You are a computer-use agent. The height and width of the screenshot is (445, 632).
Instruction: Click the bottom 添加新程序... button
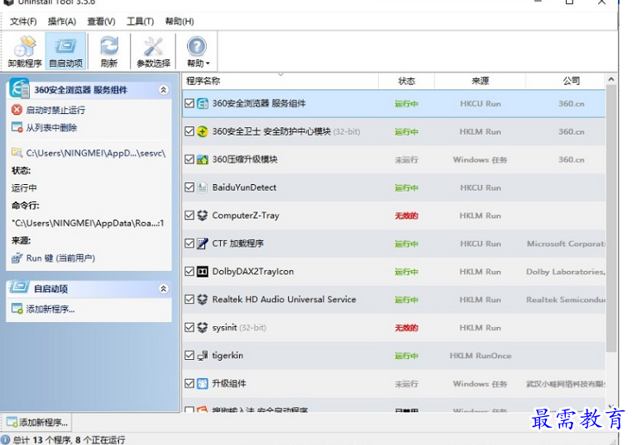[x=37, y=422]
